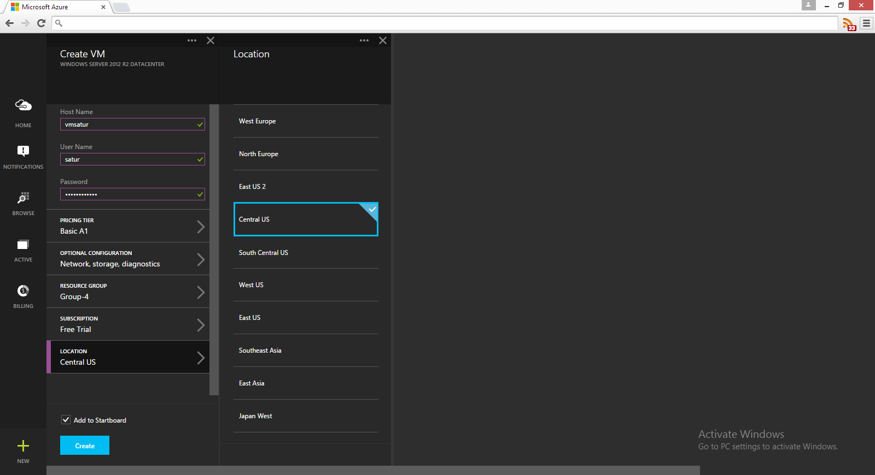Click the browser address bar
The width and height of the screenshot is (875, 475).
click(445, 23)
